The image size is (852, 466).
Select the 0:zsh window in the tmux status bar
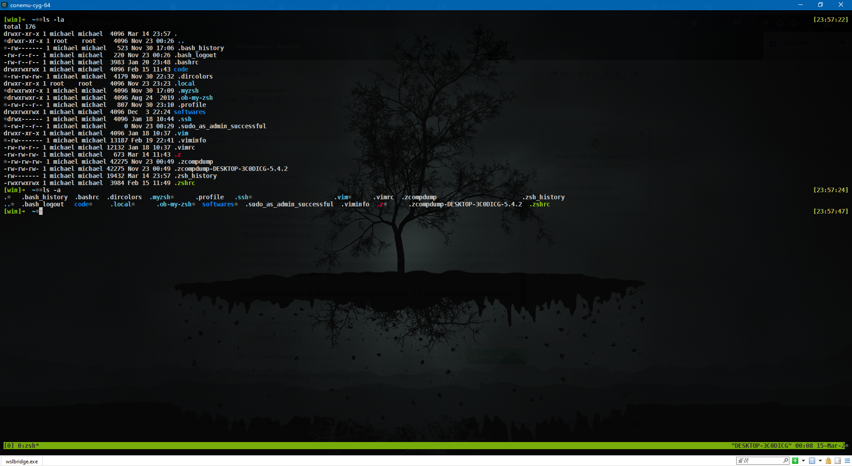[27, 446]
